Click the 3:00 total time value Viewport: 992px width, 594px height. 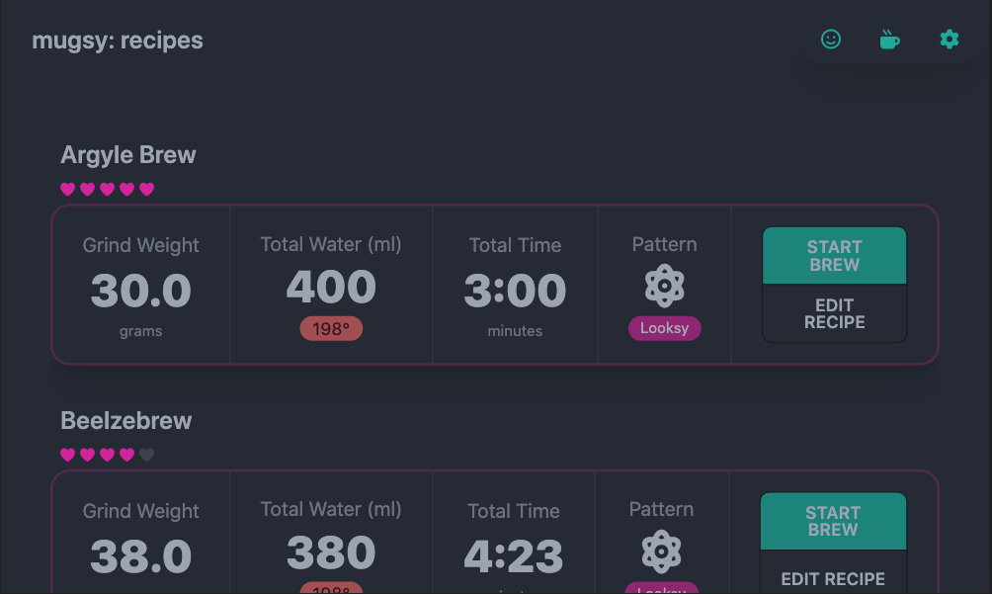(515, 291)
